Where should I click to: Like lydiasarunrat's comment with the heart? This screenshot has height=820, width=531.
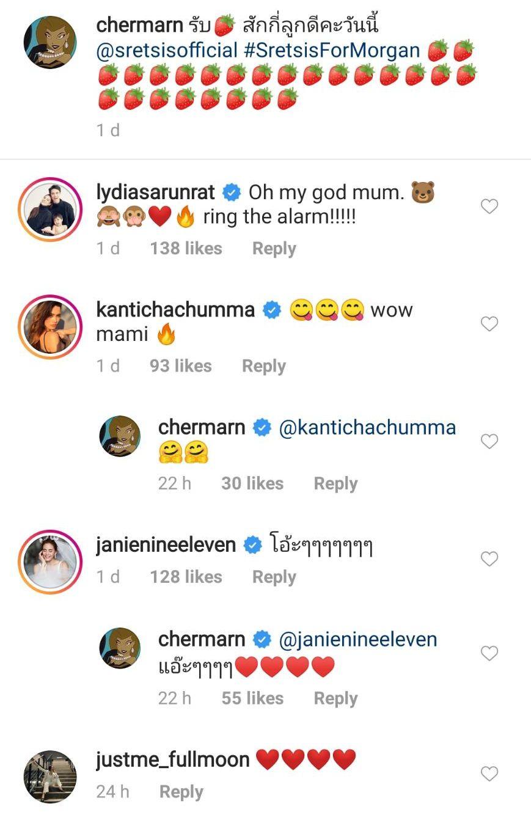pos(489,207)
